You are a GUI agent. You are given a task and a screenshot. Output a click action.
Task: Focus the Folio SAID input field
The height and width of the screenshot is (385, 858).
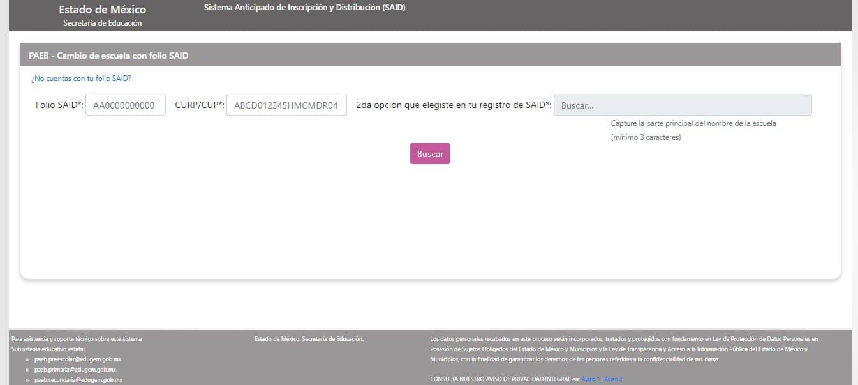coord(126,105)
